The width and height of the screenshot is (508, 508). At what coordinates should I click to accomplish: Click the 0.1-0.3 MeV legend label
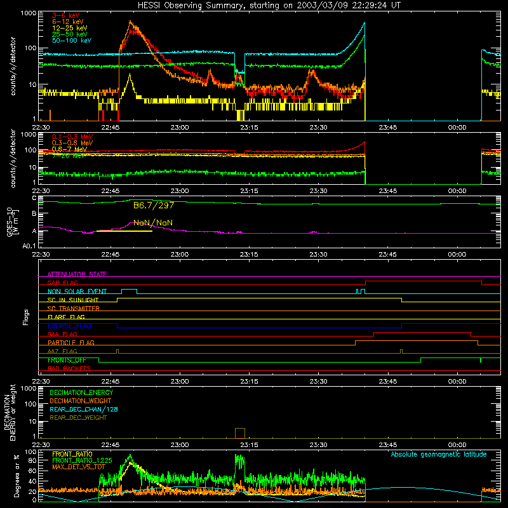click(x=72, y=137)
